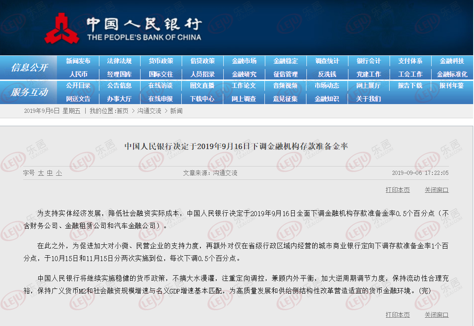This screenshot has width=474, height=326.
Task: Click top 打印本页 link
Action: pos(398,190)
